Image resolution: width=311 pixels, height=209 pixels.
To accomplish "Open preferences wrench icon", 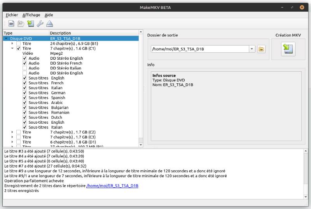I will [x=40, y=24].
